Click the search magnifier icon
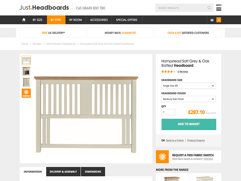 pos(208,8)
